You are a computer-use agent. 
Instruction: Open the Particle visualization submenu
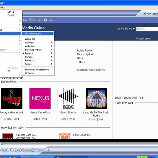38,57
